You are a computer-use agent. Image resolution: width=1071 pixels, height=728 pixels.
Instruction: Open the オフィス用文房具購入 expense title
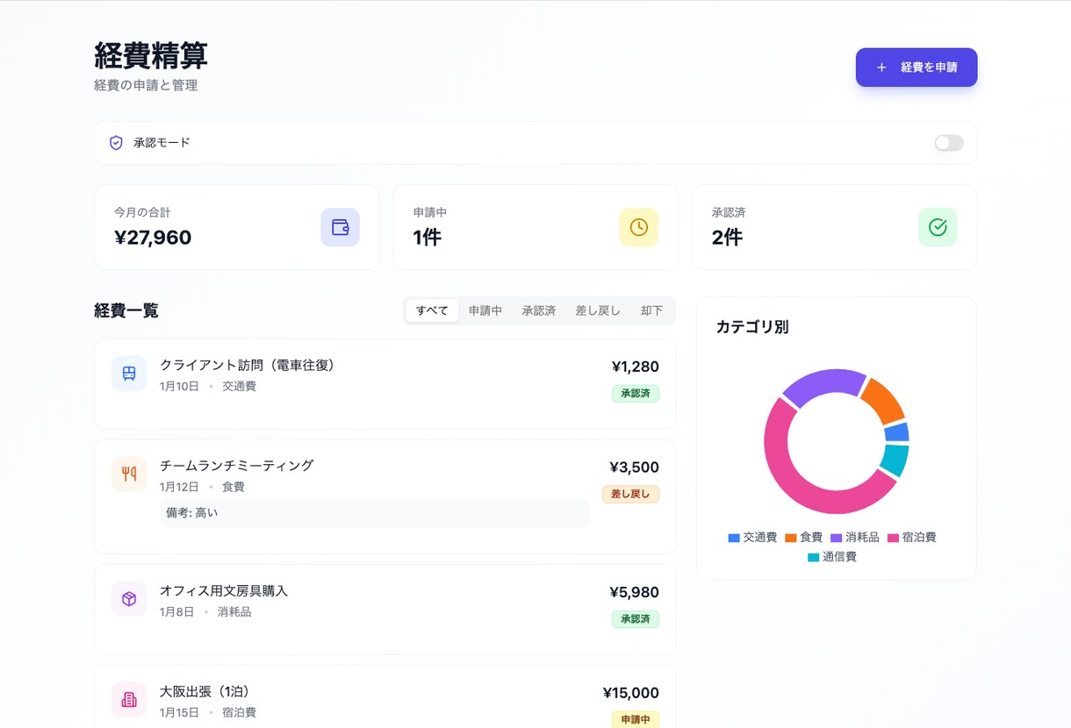tap(224, 591)
